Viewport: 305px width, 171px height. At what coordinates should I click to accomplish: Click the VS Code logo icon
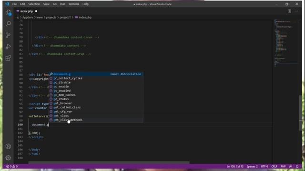(7, 4)
